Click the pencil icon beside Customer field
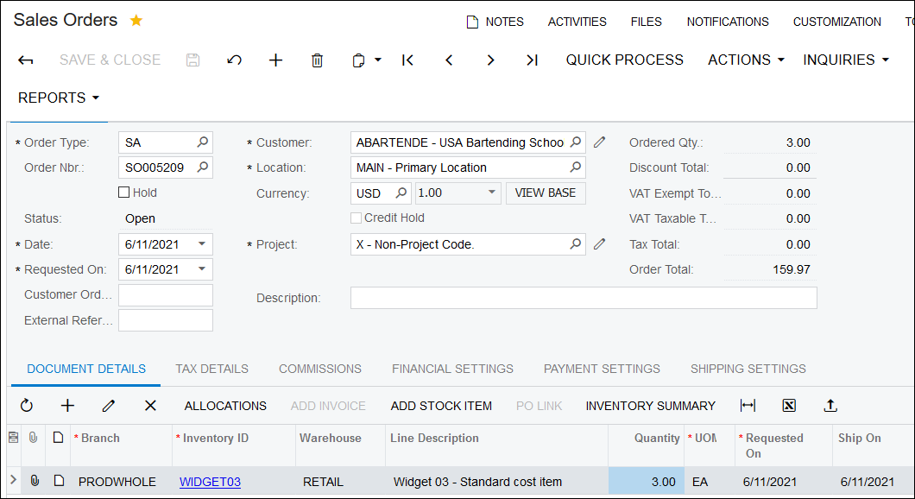Screen dimensions: 915x499 (600, 142)
